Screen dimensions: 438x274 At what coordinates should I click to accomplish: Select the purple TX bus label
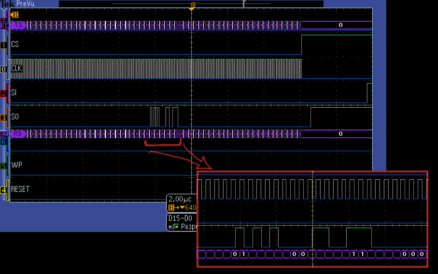tap(18, 25)
